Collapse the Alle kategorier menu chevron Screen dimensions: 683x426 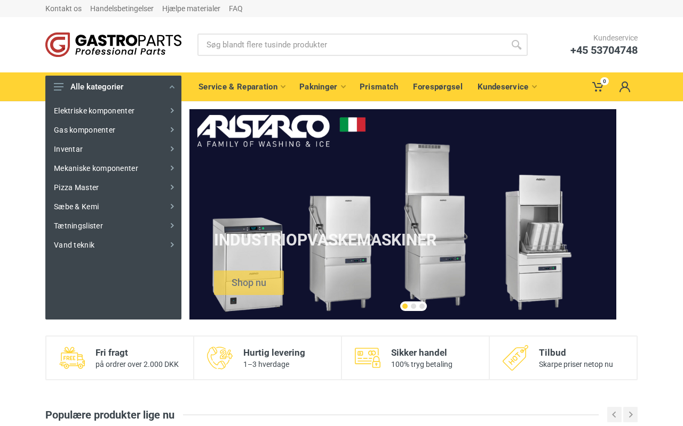click(172, 87)
